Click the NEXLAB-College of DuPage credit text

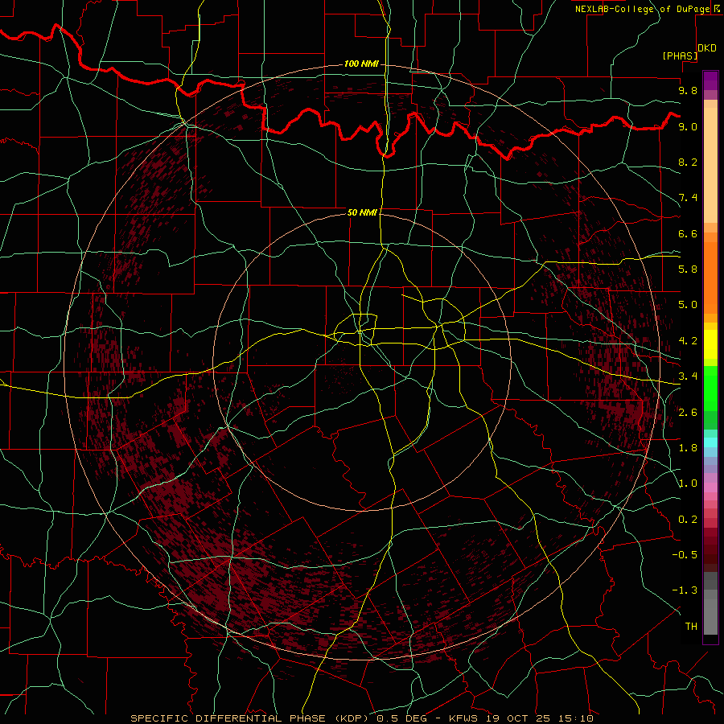tap(642, 9)
